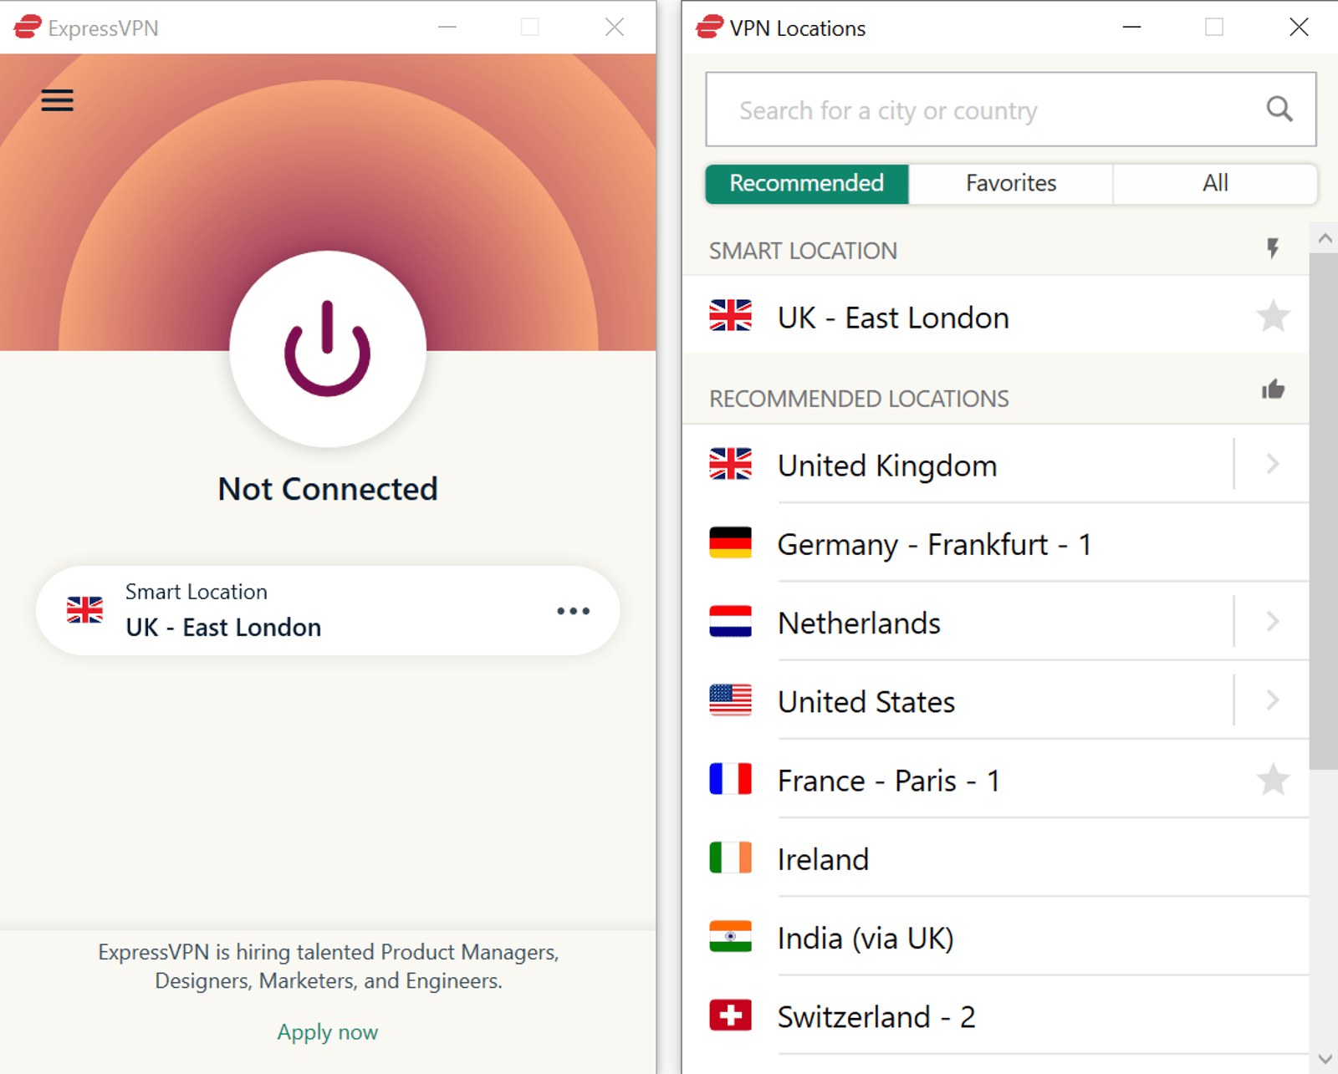The image size is (1338, 1074).
Task: Click the United Kingdom flag icon
Action: click(731, 465)
